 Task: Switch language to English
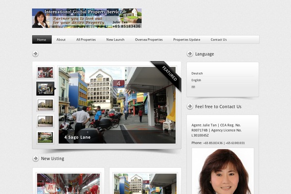(x=196, y=80)
